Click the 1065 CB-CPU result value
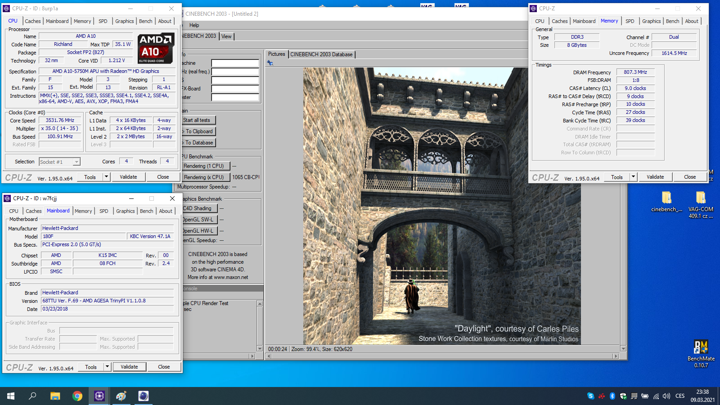Viewport: 720px width, 405px height. (246, 177)
